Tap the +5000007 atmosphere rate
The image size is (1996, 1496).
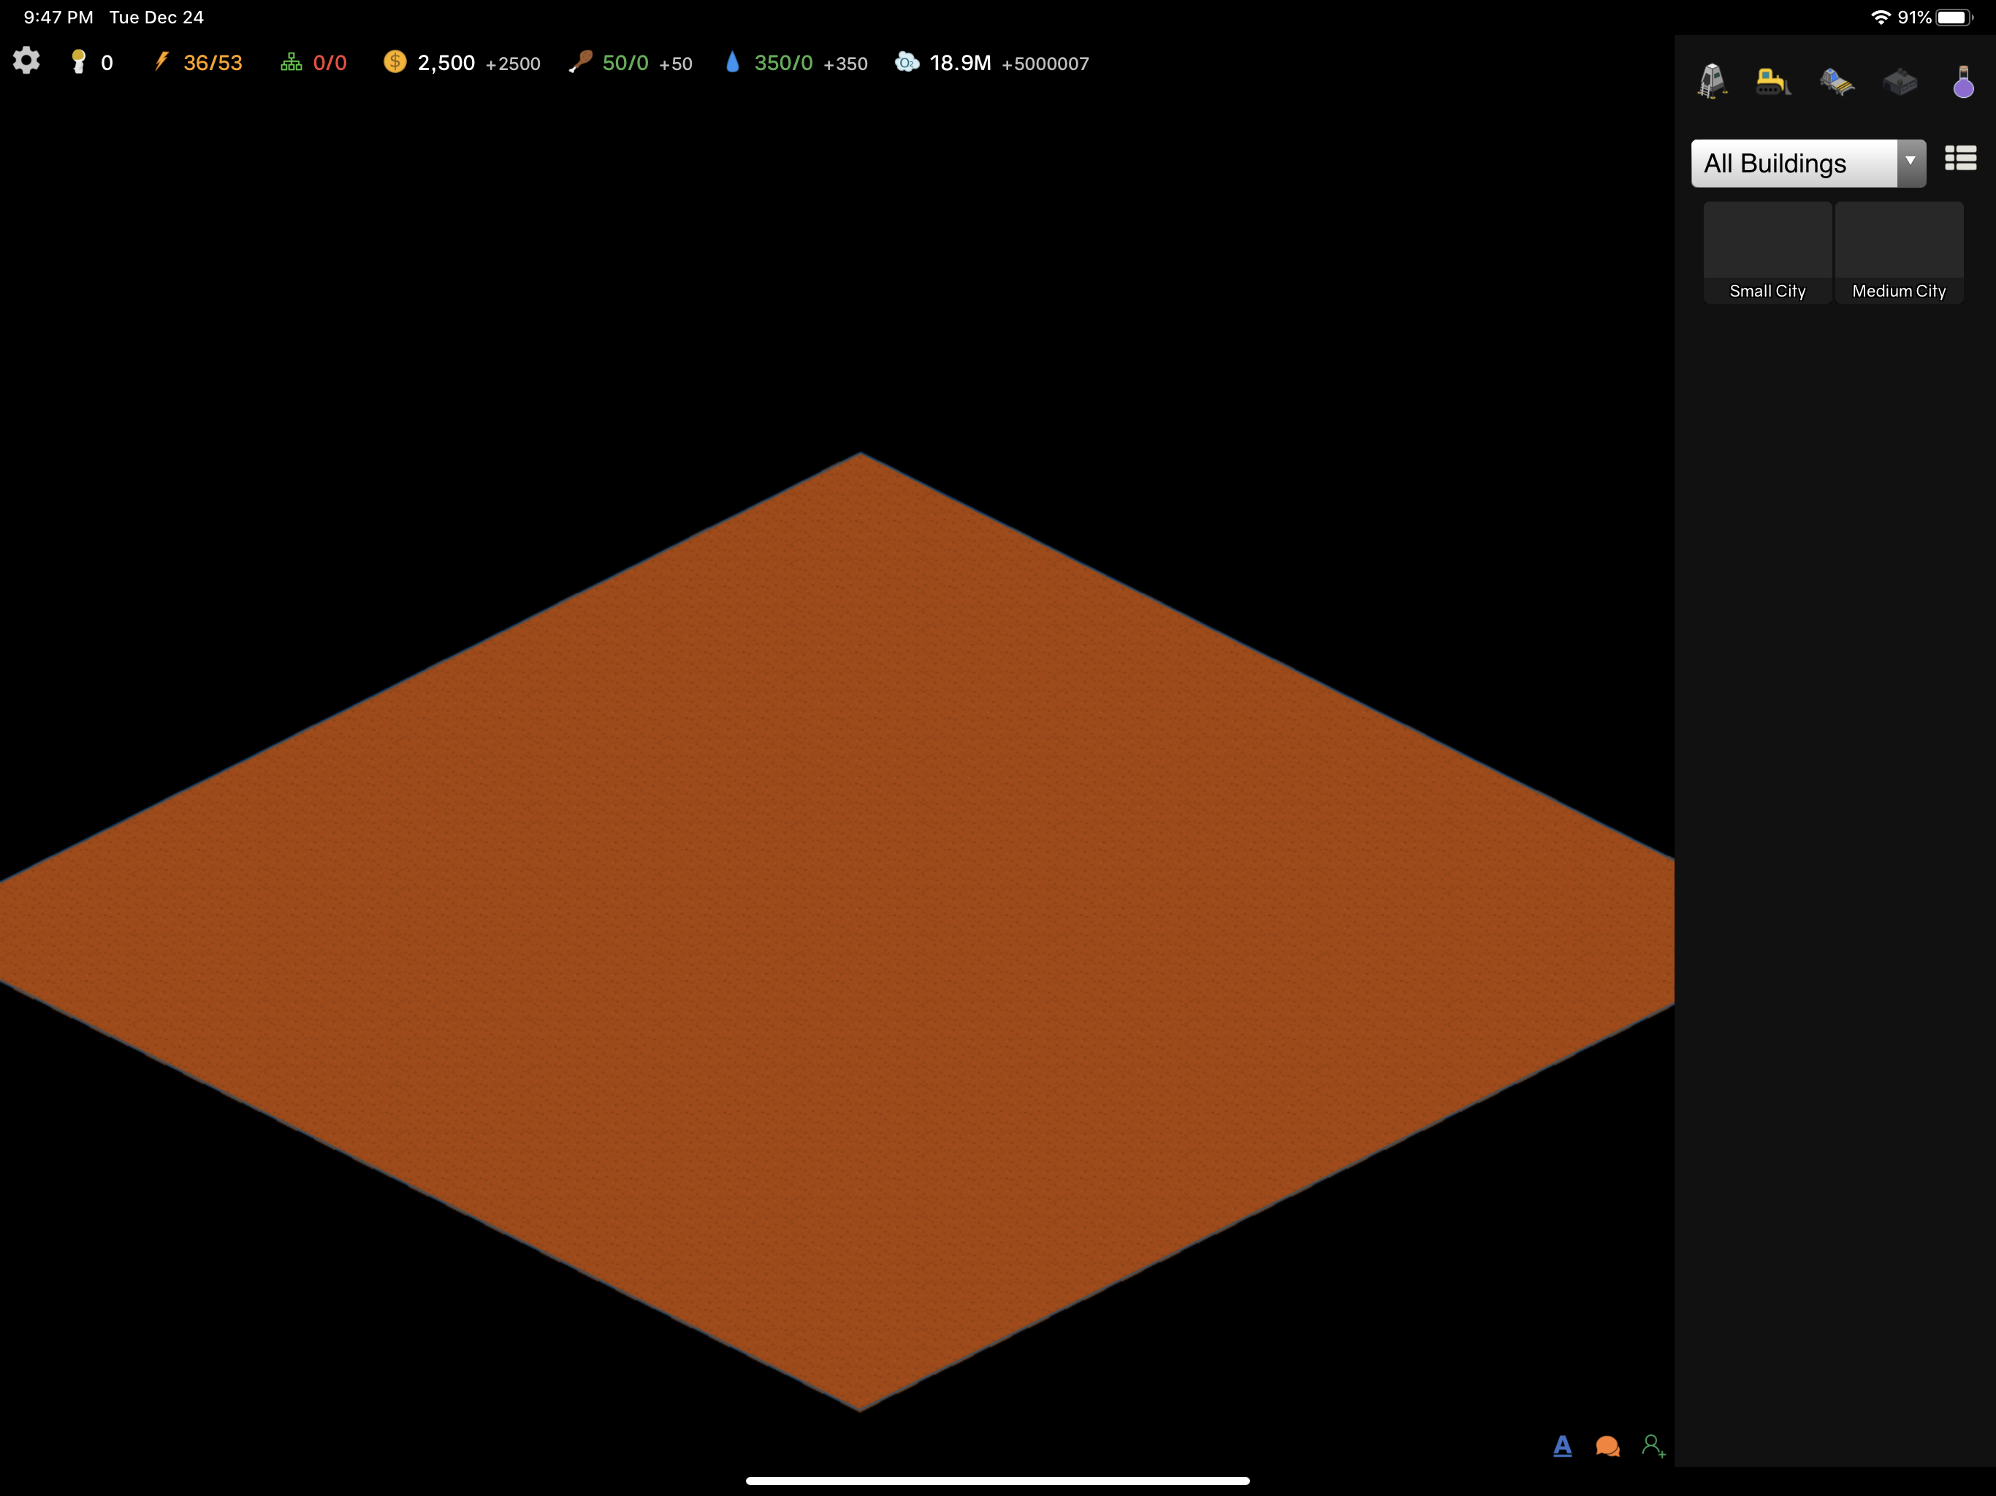[1045, 64]
